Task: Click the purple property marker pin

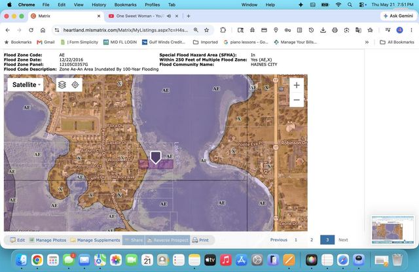Action: (x=156, y=157)
